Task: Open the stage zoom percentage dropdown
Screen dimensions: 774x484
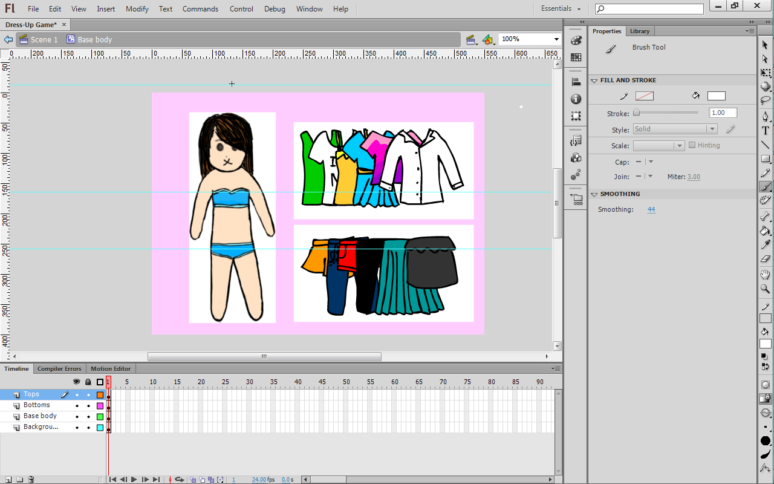Action: 556,39
